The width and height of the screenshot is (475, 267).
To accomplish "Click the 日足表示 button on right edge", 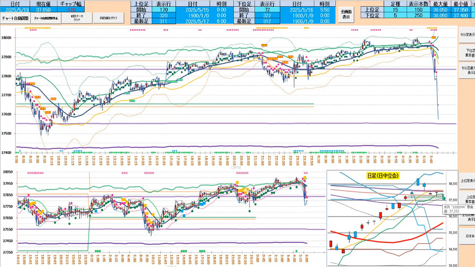I will click(x=467, y=236).
